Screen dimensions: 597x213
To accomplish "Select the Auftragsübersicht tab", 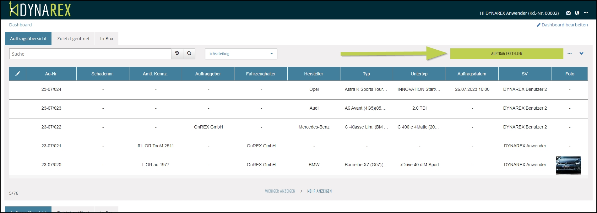I will 28,39.
